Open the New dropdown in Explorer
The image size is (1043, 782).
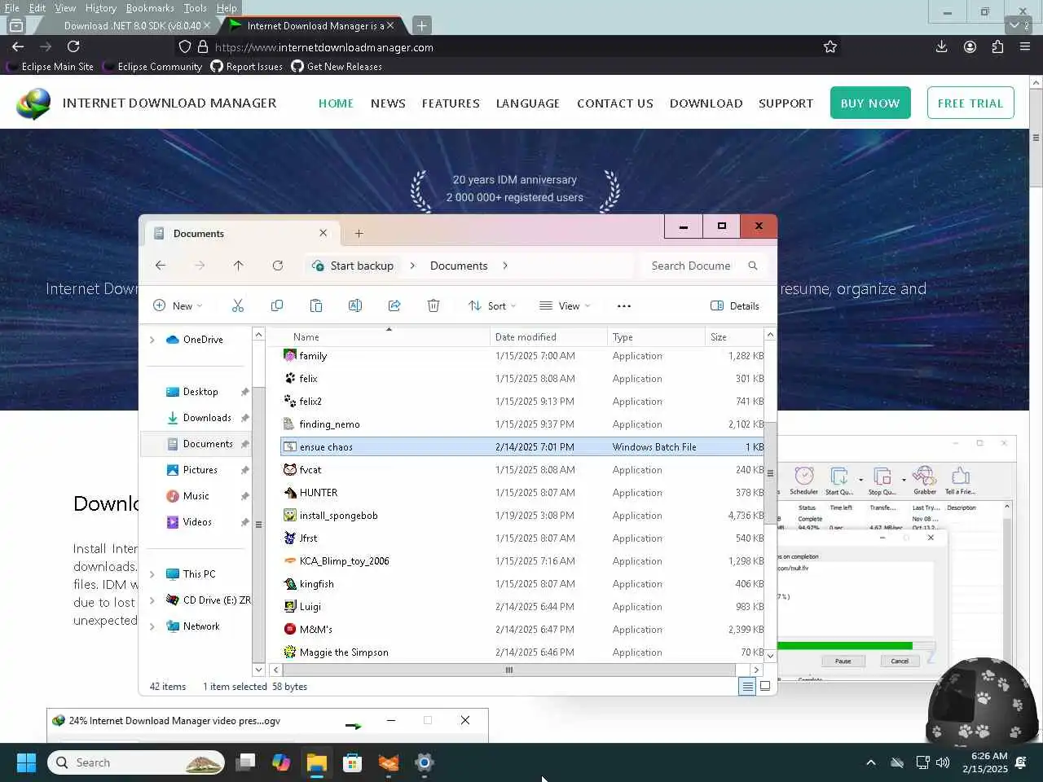178,306
